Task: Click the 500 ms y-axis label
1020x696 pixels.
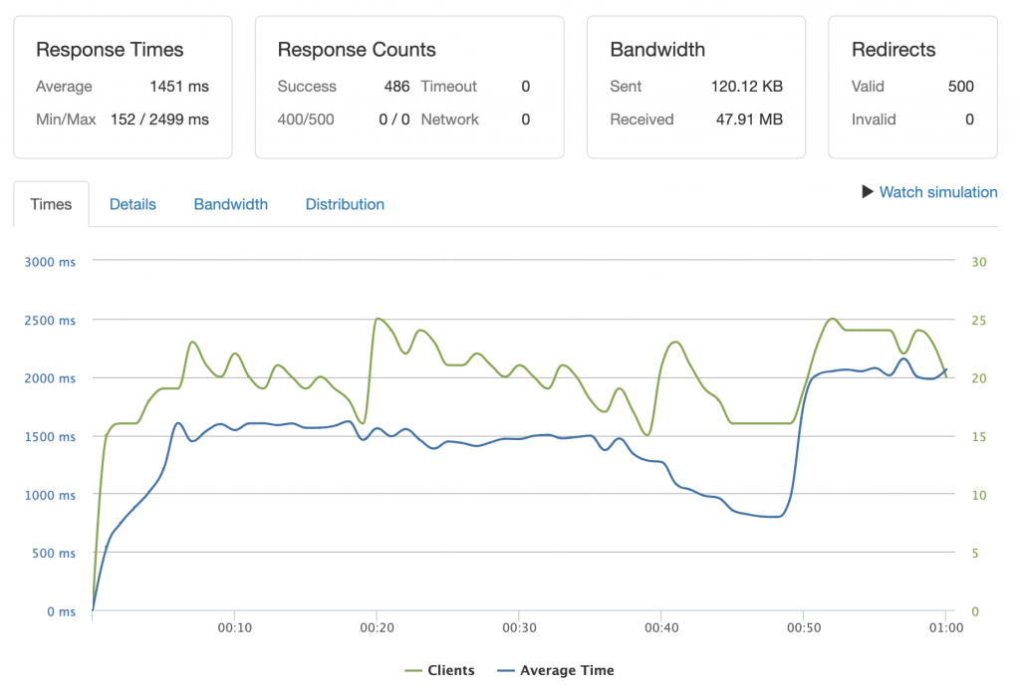Action: pyautogui.click(x=54, y=554)
